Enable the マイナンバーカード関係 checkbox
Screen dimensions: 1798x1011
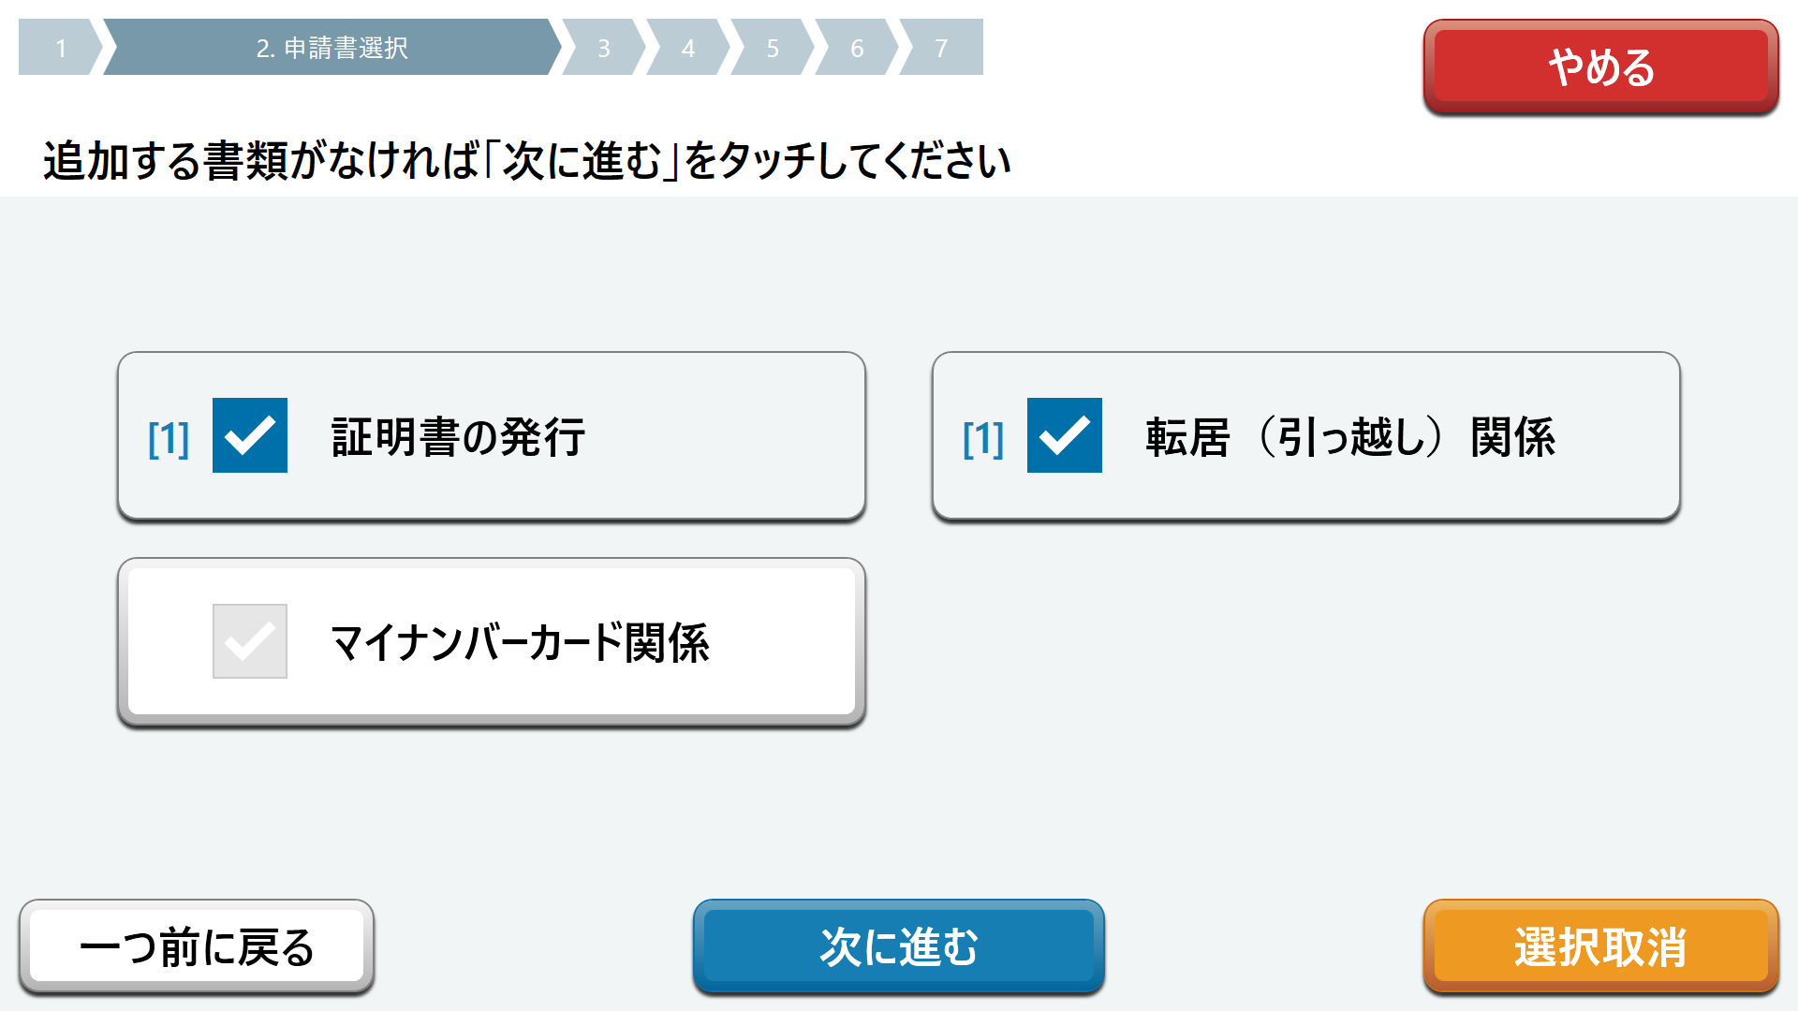[249, 640]
